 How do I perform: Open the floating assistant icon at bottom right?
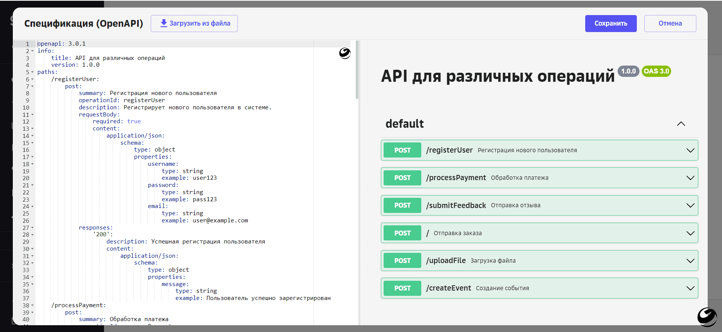(x=707, y=317)
